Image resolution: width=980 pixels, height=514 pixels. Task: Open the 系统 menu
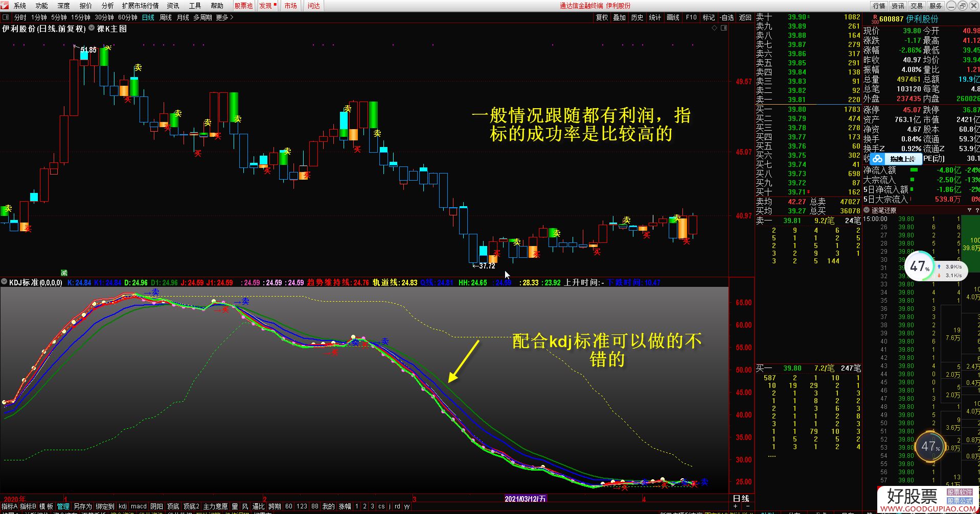pyautogui.click(x=20, y=6)
